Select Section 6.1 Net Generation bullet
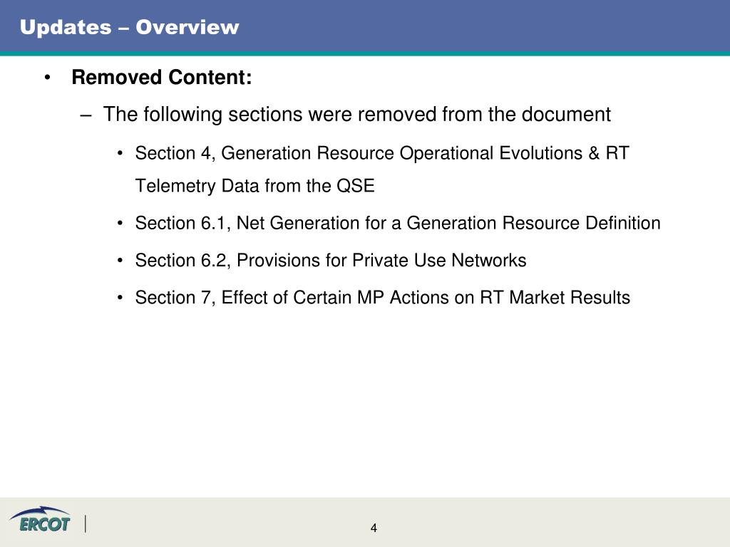Screen dimensions: 730x547 [398, 223]
